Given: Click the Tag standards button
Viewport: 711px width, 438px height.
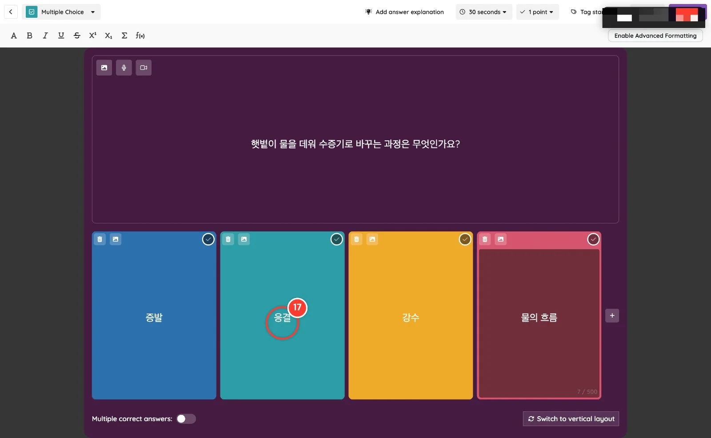Looking at the screenshot, I should point(586,12).
